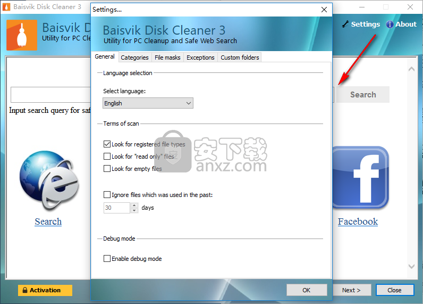423x304 pixels.
Task: Click the yellow Activation button
Action: (45, 290)
